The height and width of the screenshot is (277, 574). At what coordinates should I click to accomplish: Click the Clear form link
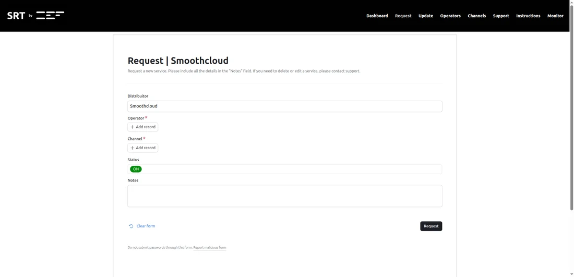[x=146, y=226]
